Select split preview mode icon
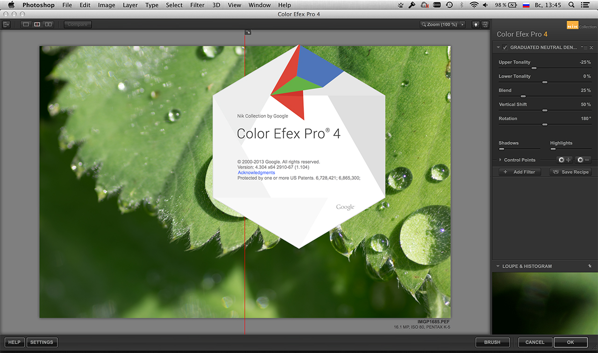The width and height of the screenshot is (598, 353). click(37, 24)
